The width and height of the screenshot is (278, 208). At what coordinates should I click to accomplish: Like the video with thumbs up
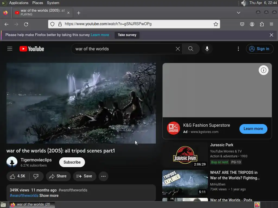18,176
